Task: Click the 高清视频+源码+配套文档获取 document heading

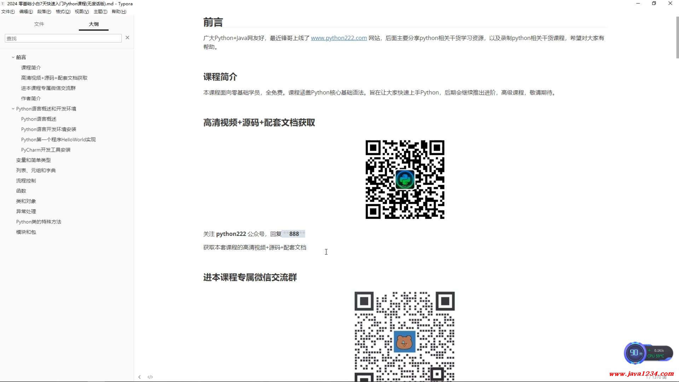Action: (x=259, y=123)
